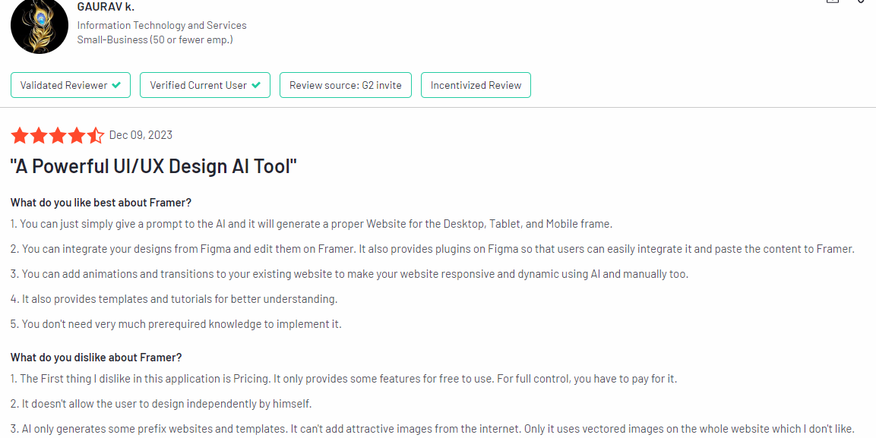
Task: Click the line about integrating designs from Figma
Action: (432, 249)
